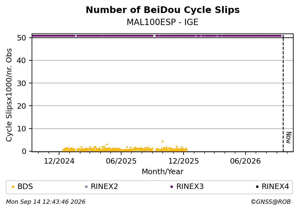Image resolution: width=299 pixels, height=211 pixels.
Task: Click the 12/2024 x-axis tick label
Action: point(59,161)
